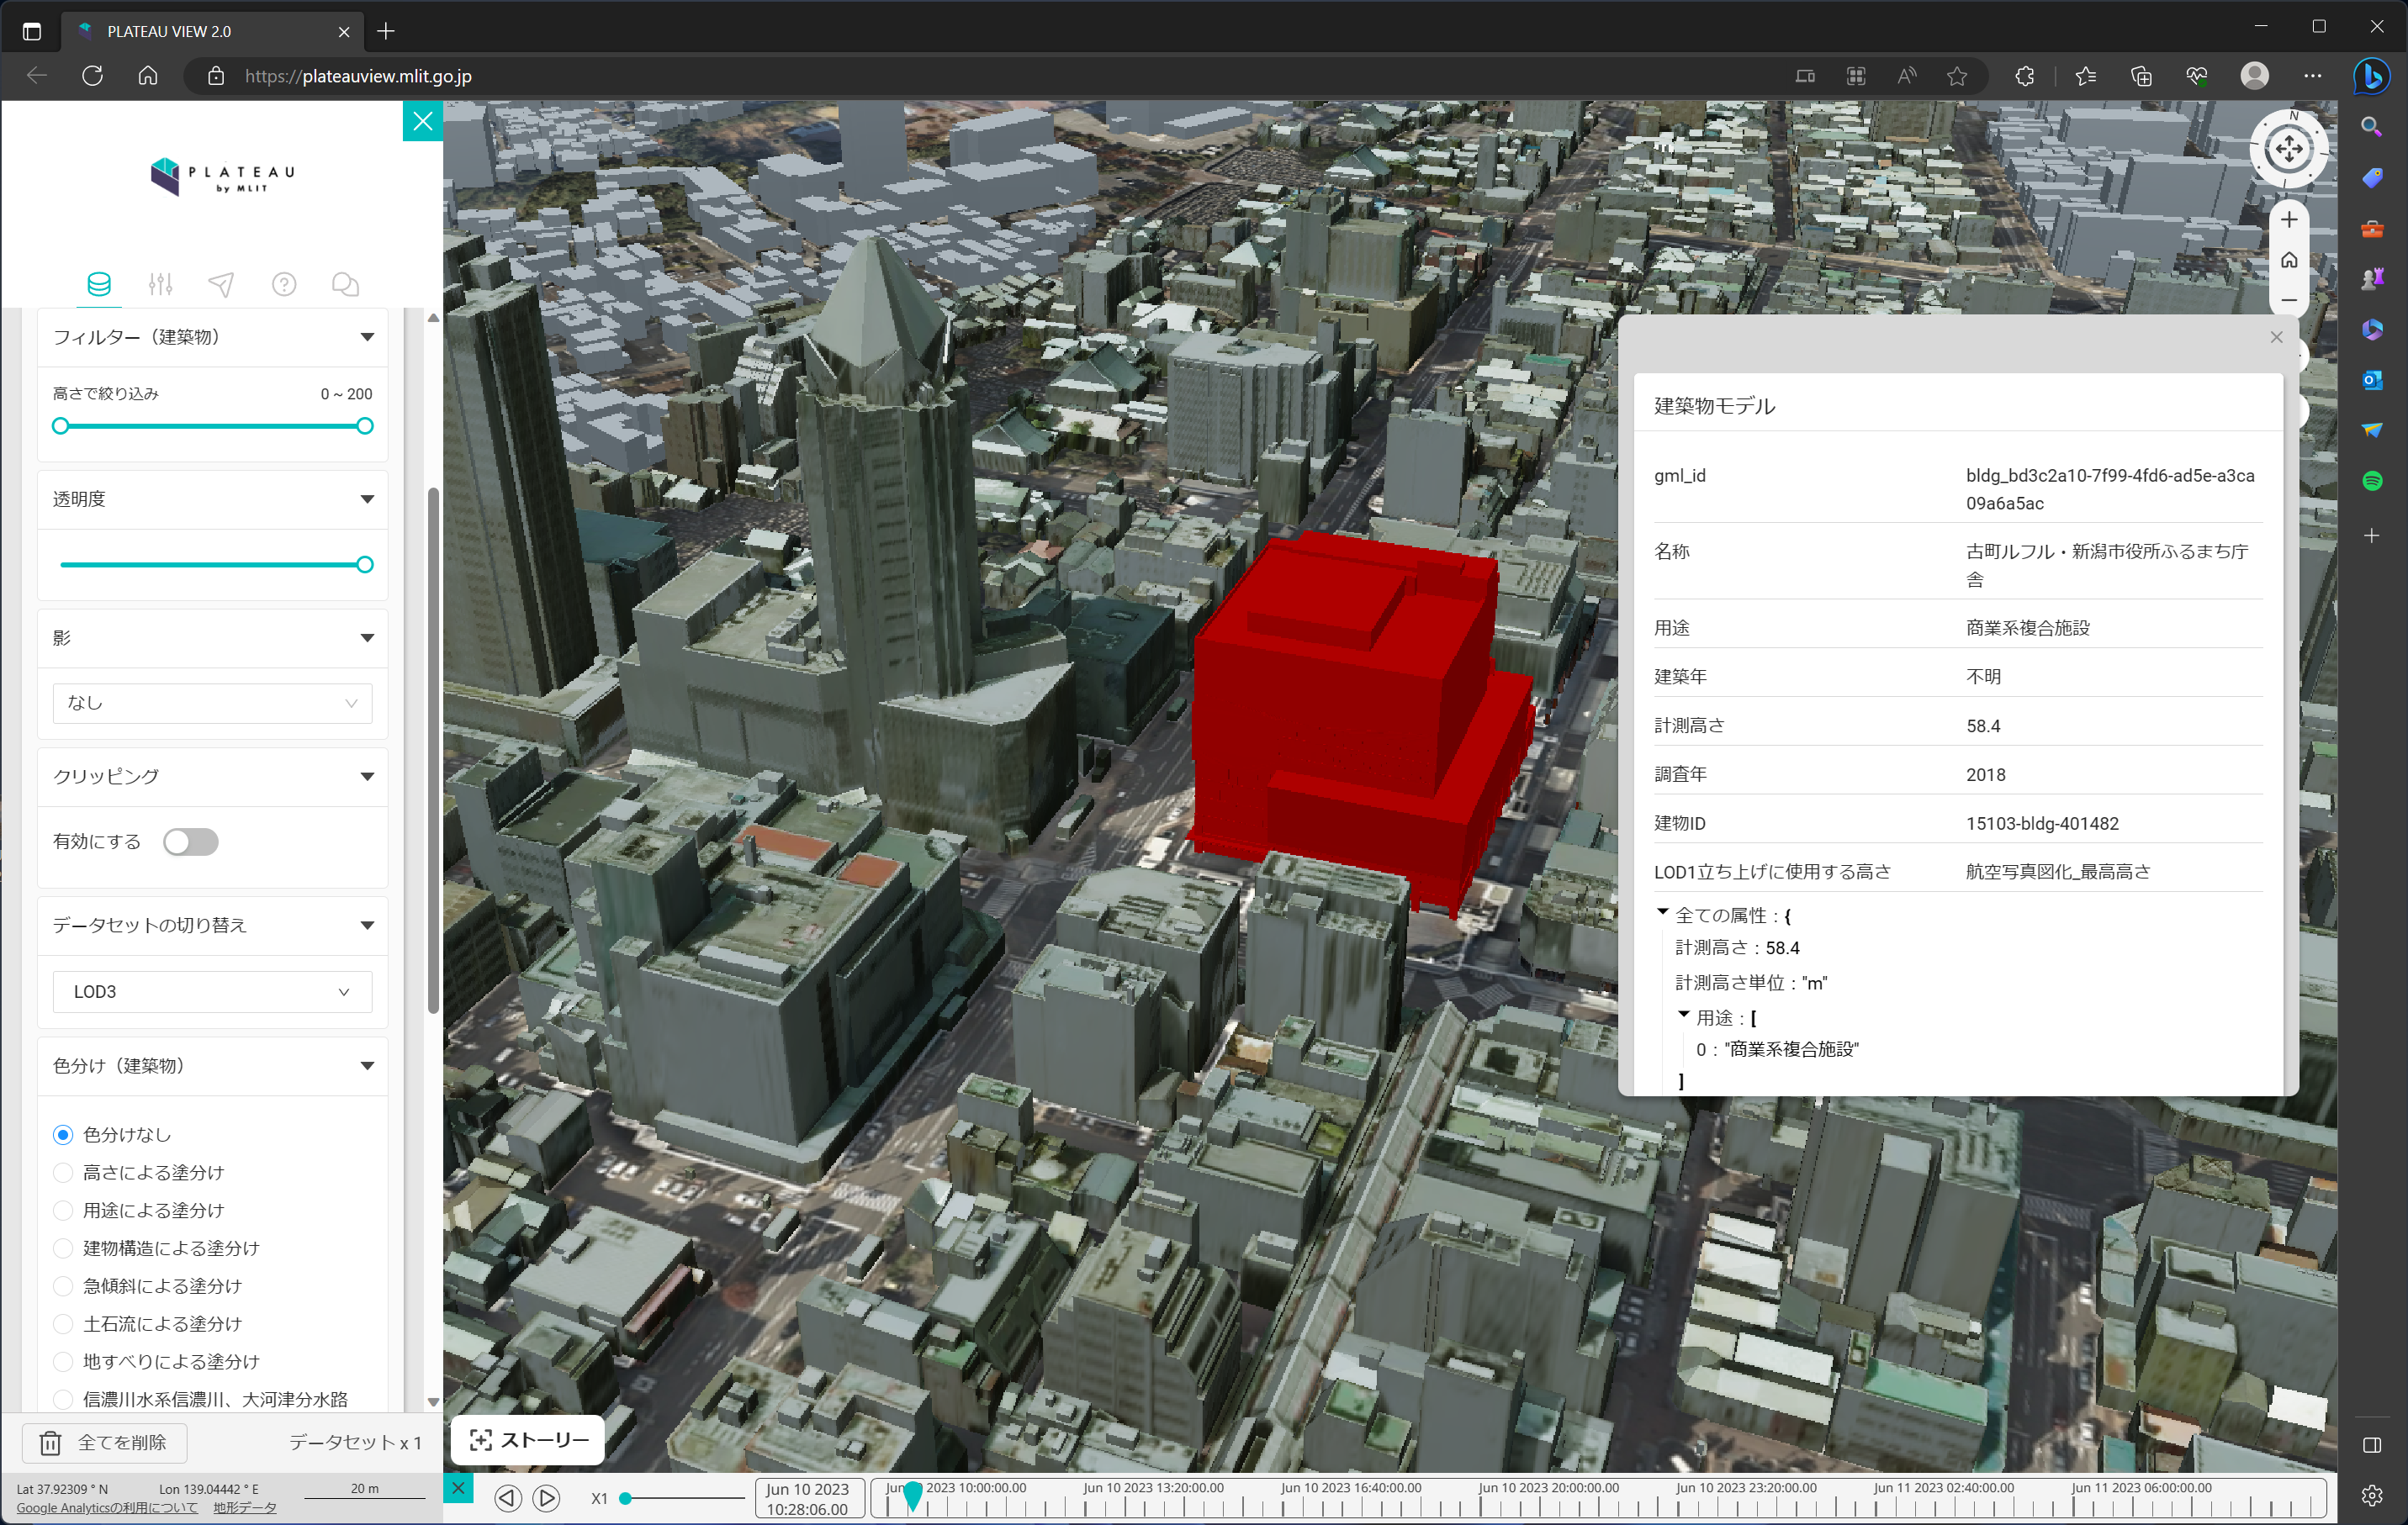Click the home view icon below zoom in

click(2289, 260)
